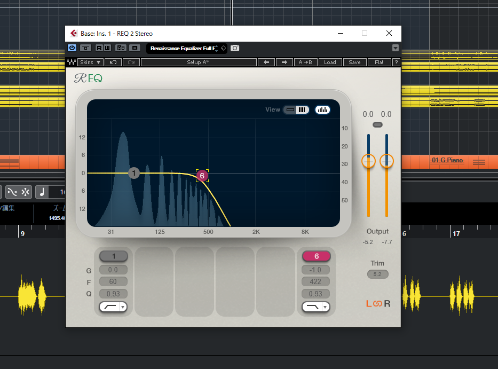
Task: Toggle band 6 on/off button
Action: (x=317, y=256)
